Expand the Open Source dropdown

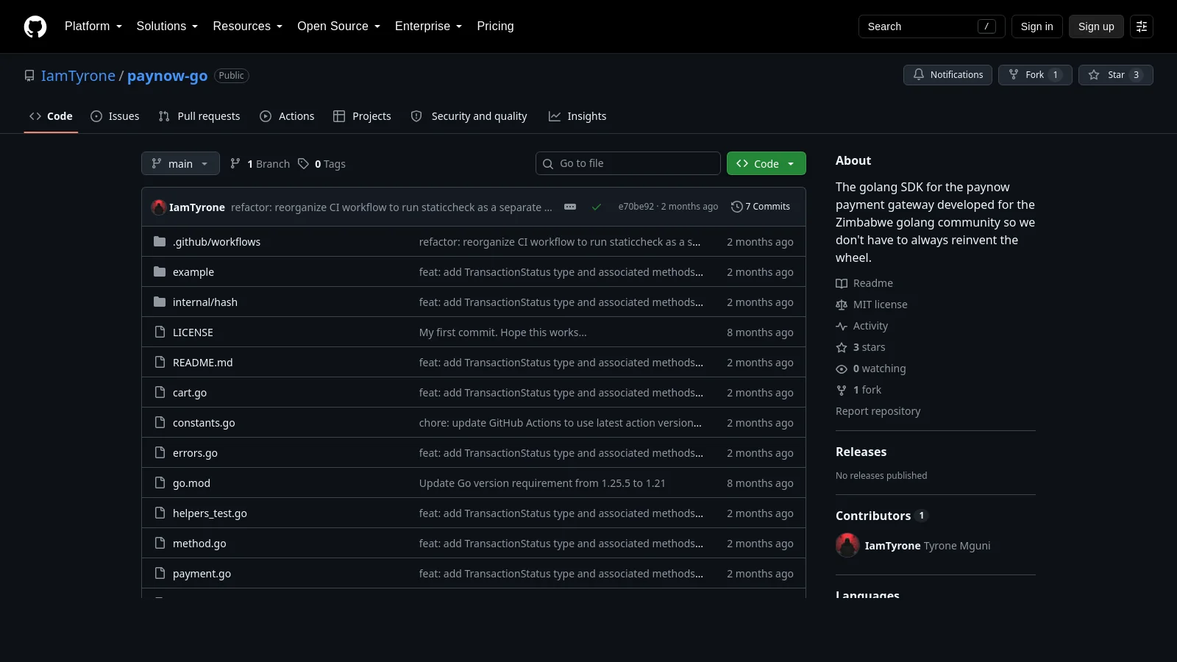click(339, 26)
